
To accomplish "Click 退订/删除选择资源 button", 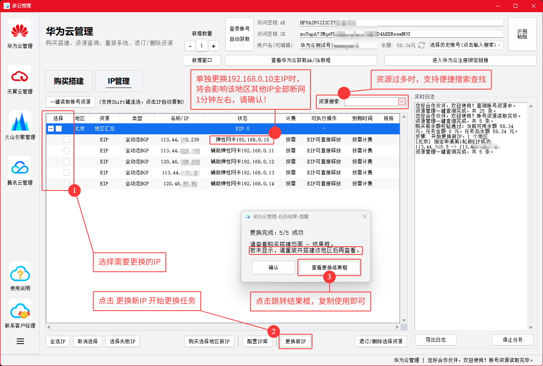I will click(381, 342).
